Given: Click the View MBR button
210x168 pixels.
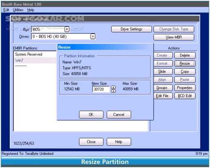Looking at the screenshot, I should point(174,37).
